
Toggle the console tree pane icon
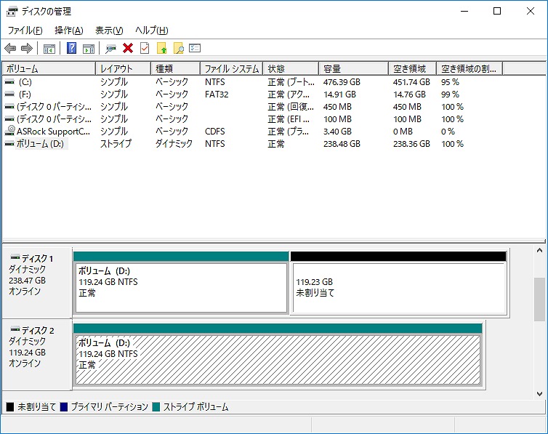(x=49, y=49)
